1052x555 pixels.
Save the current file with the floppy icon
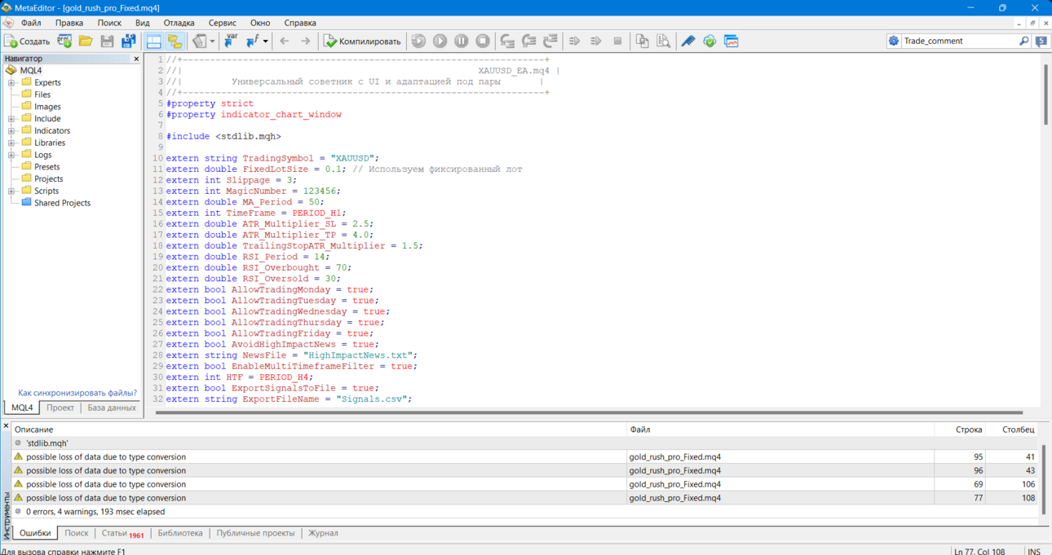(107, 41)
